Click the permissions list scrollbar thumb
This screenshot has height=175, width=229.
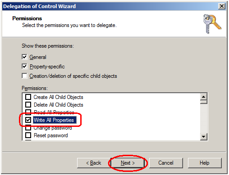click(x=204, y=102)
